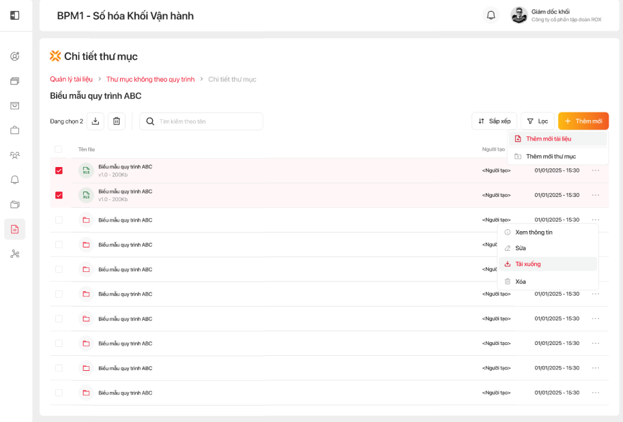This screenshot has height=422, width=623.
Task: Click the notification bell in header
Action: [x=491, y=15]
